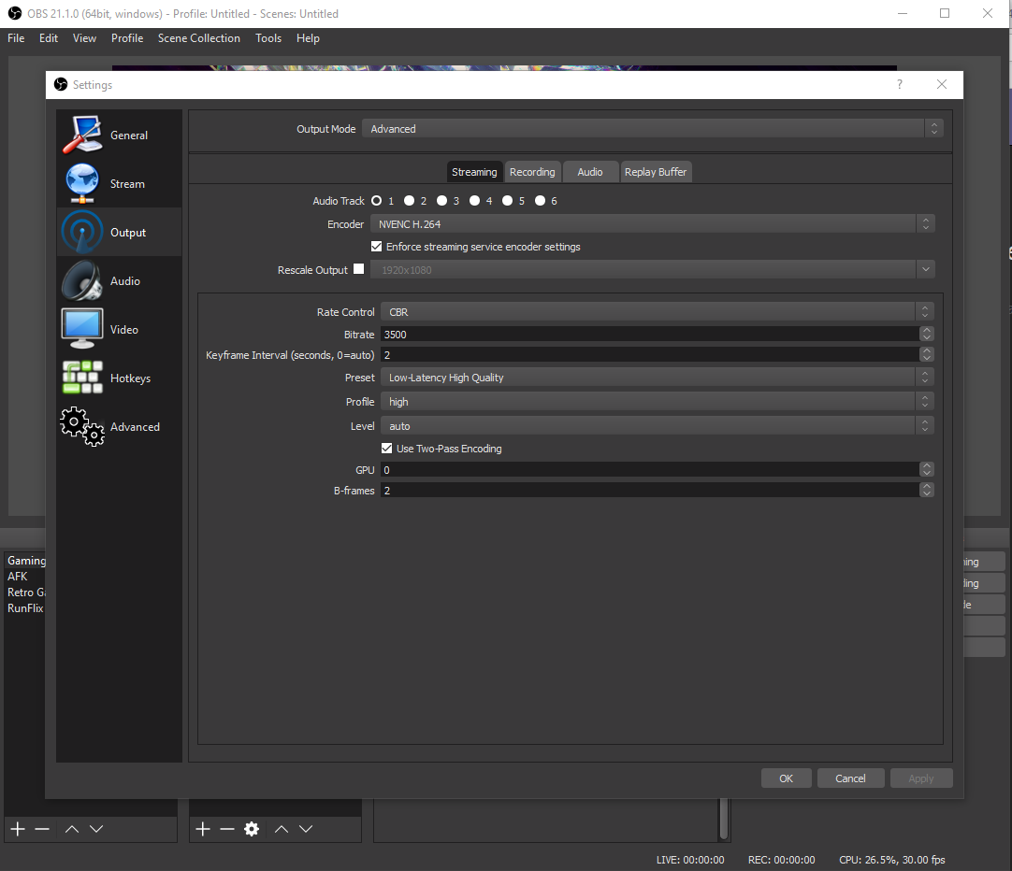Screen dimensions: 1012x871
Task: Open the Tools menu
Action: (268, 38)
